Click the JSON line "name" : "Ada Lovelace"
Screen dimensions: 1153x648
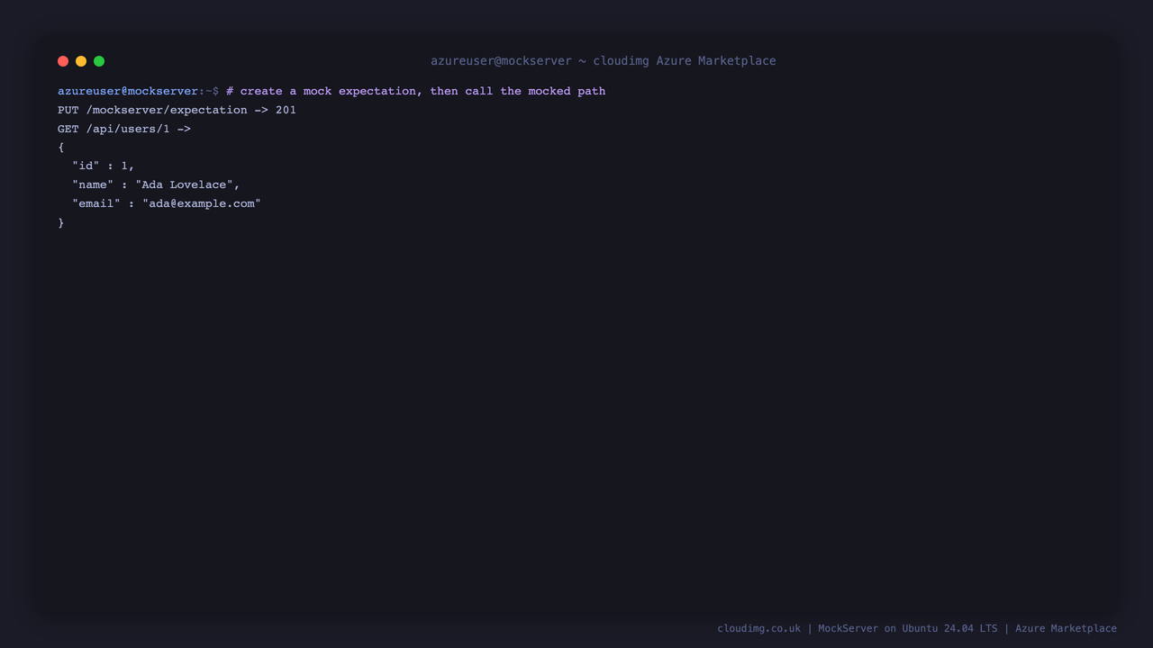156,184
